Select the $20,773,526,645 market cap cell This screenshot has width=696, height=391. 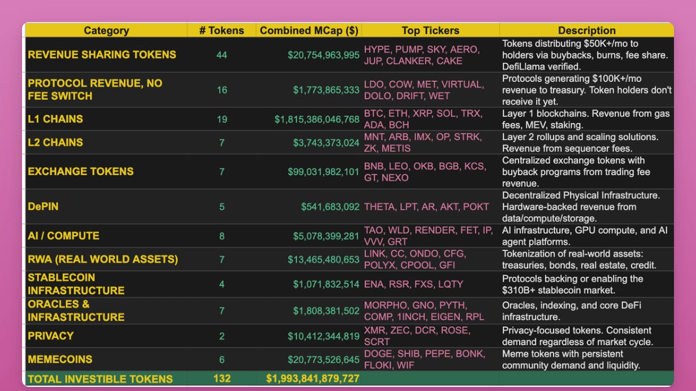click(309, 359)
